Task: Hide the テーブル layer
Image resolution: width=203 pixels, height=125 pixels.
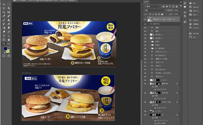Action: click(145, 111)
